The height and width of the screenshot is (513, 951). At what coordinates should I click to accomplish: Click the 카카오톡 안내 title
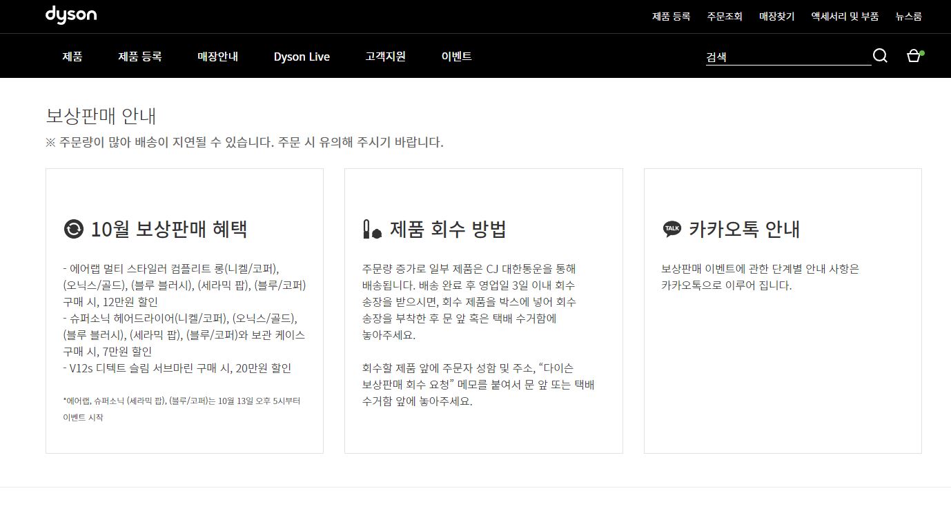pyautogui.click(x=745, y=229)
